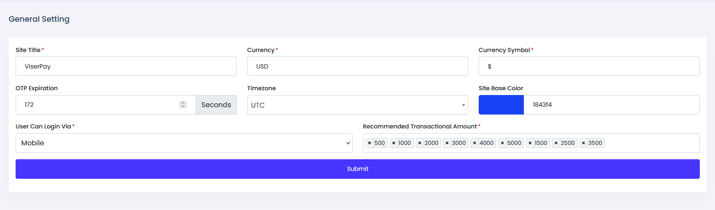Open the Timezone UTC dropdown

coord(357,105)
